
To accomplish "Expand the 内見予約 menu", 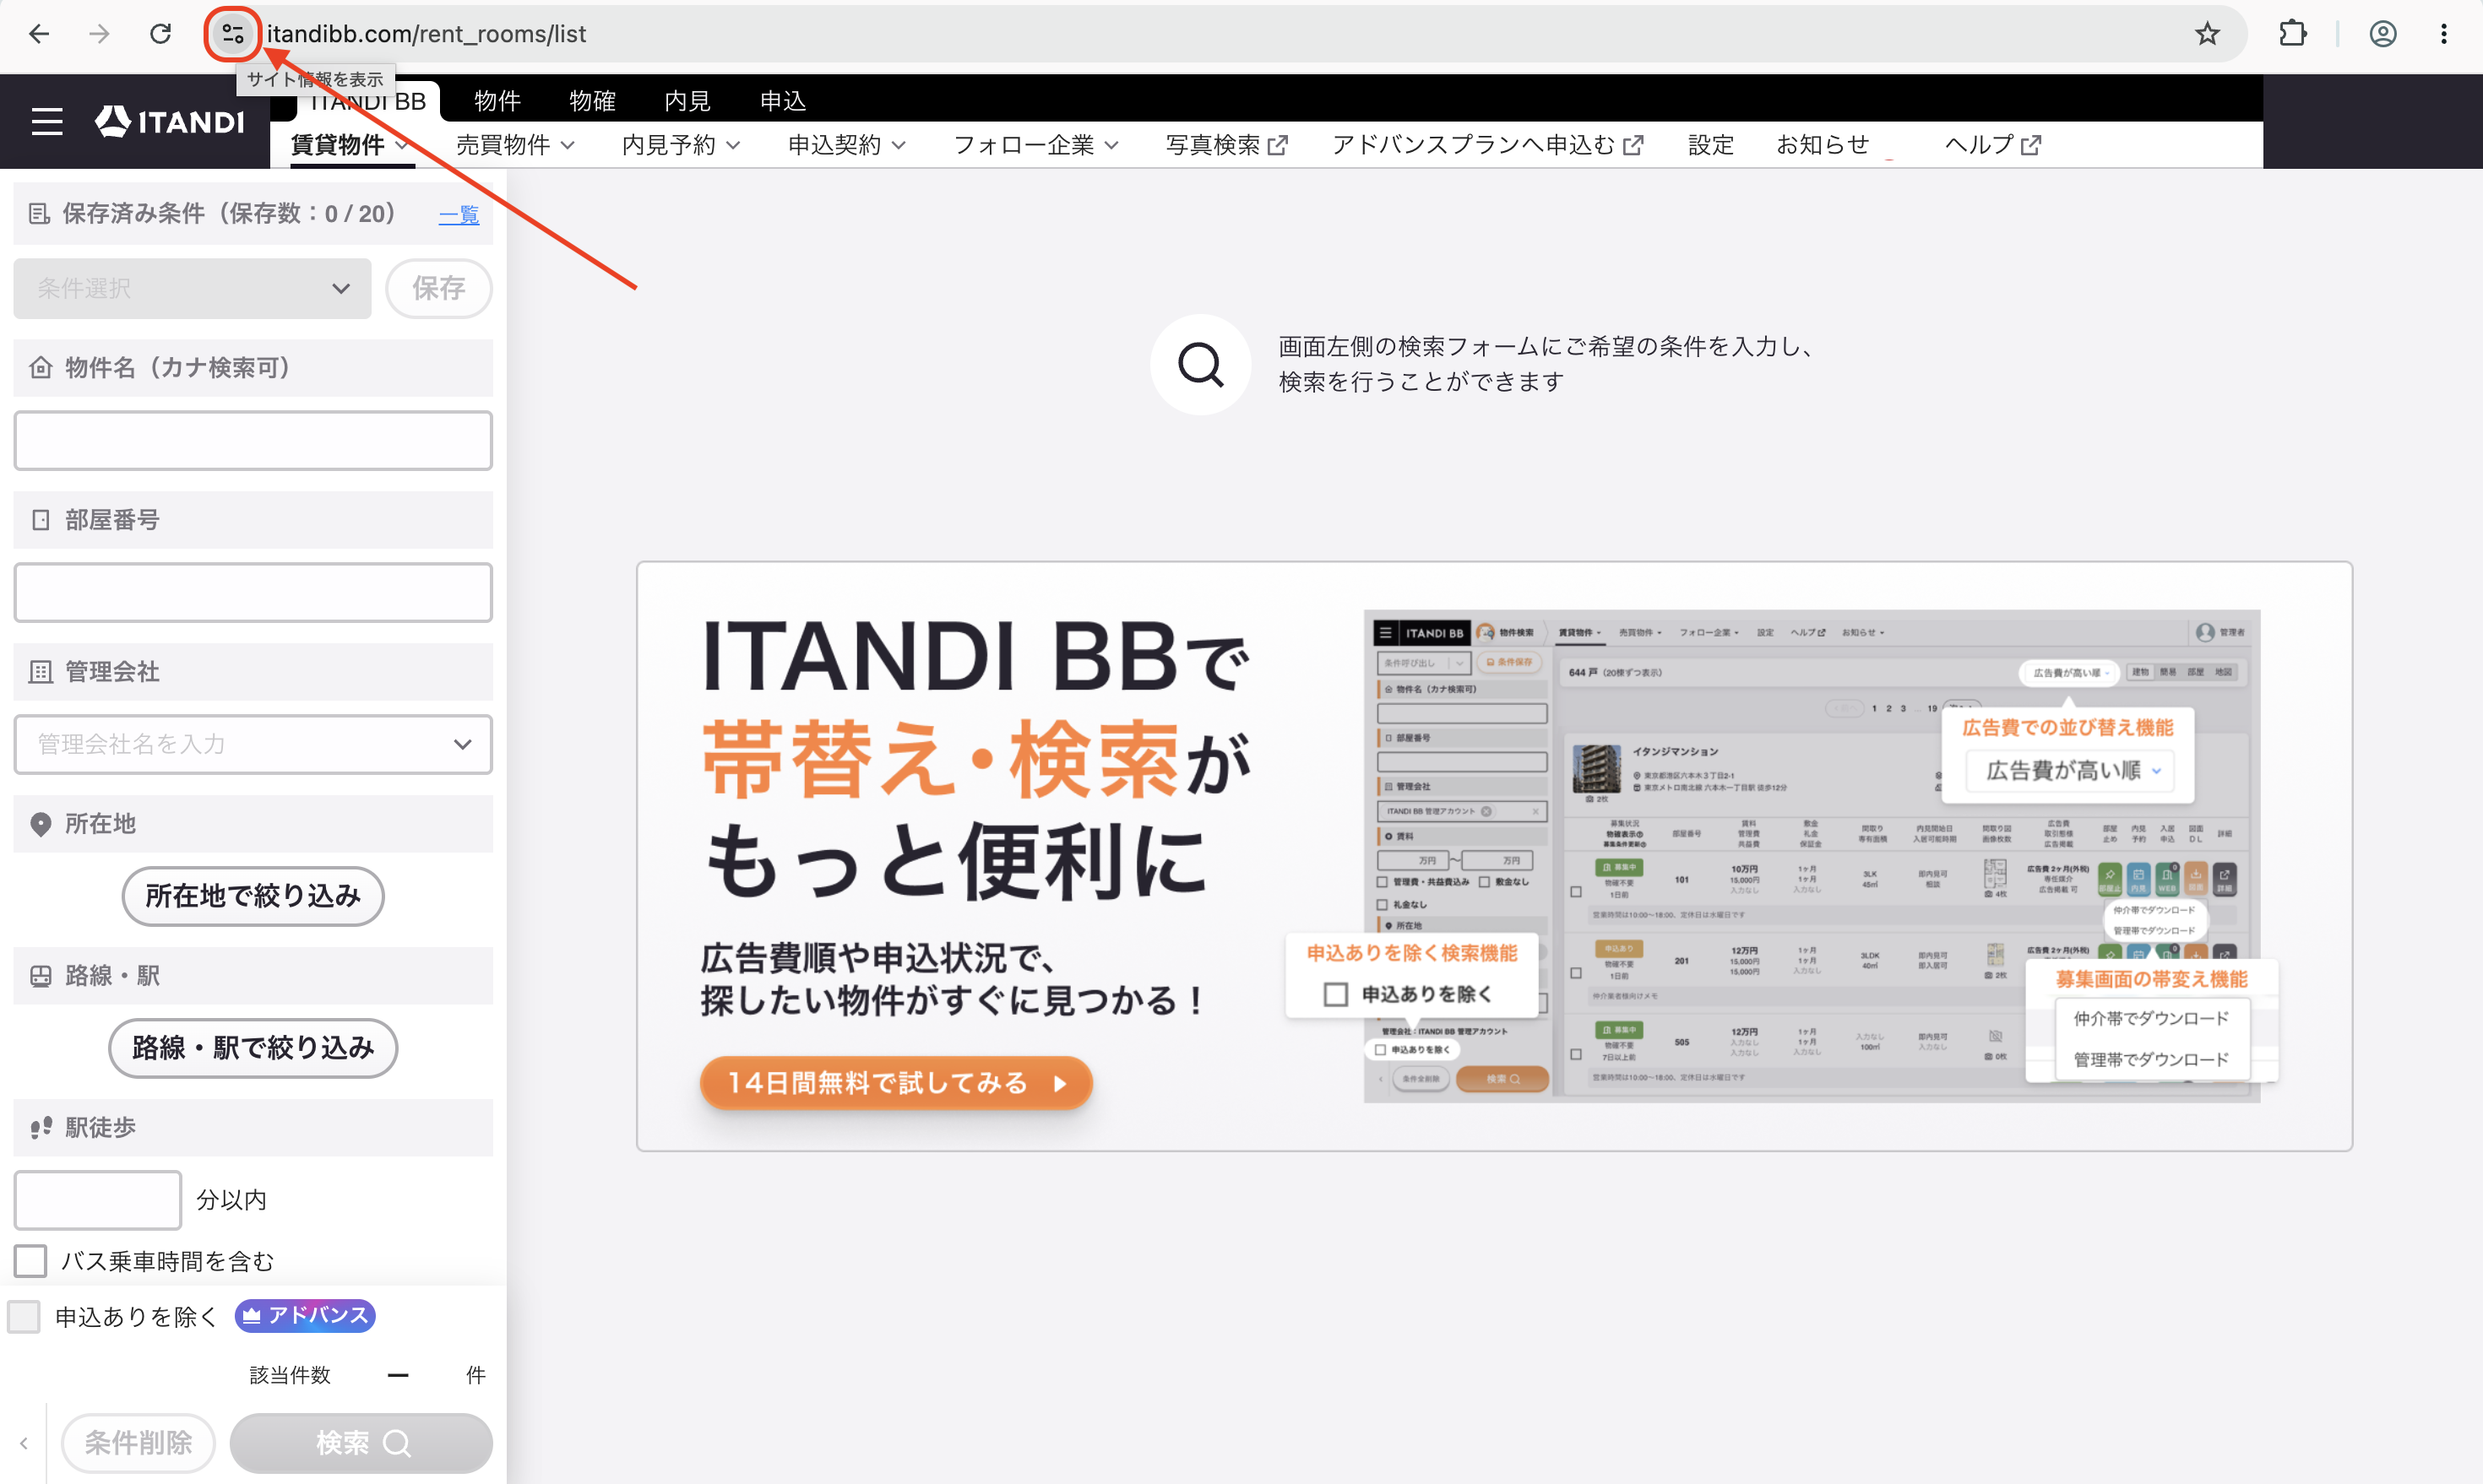I will [682, 145].
